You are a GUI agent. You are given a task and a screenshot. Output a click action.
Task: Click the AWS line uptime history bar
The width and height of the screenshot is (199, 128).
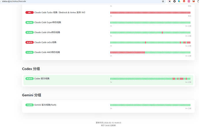tap(150, 52)
